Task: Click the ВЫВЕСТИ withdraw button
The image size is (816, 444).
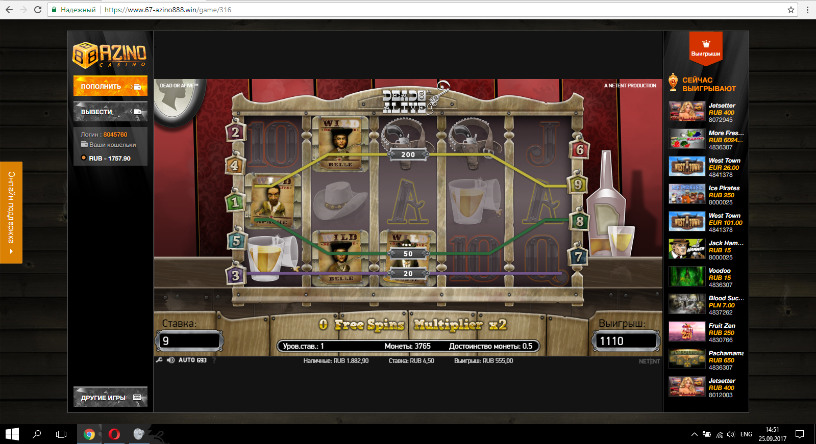Action: click(x=110, y=112)
